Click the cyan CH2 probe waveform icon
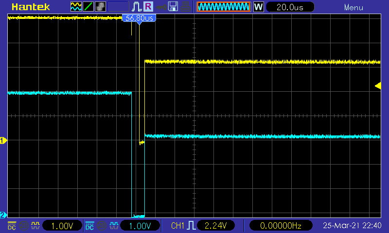The width and height of the screenshot is (389, 233). (x=114, y=225)
